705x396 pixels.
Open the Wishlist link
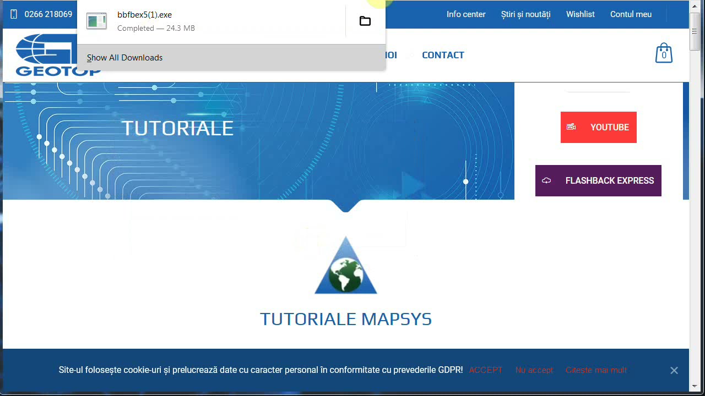(x=581, y=14)
